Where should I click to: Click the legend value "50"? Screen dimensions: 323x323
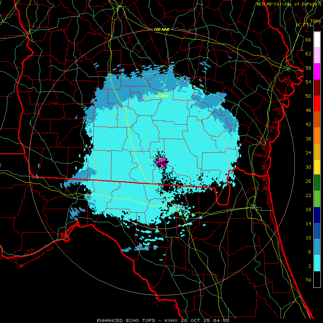pyautogui.click(x=308, y=96)
